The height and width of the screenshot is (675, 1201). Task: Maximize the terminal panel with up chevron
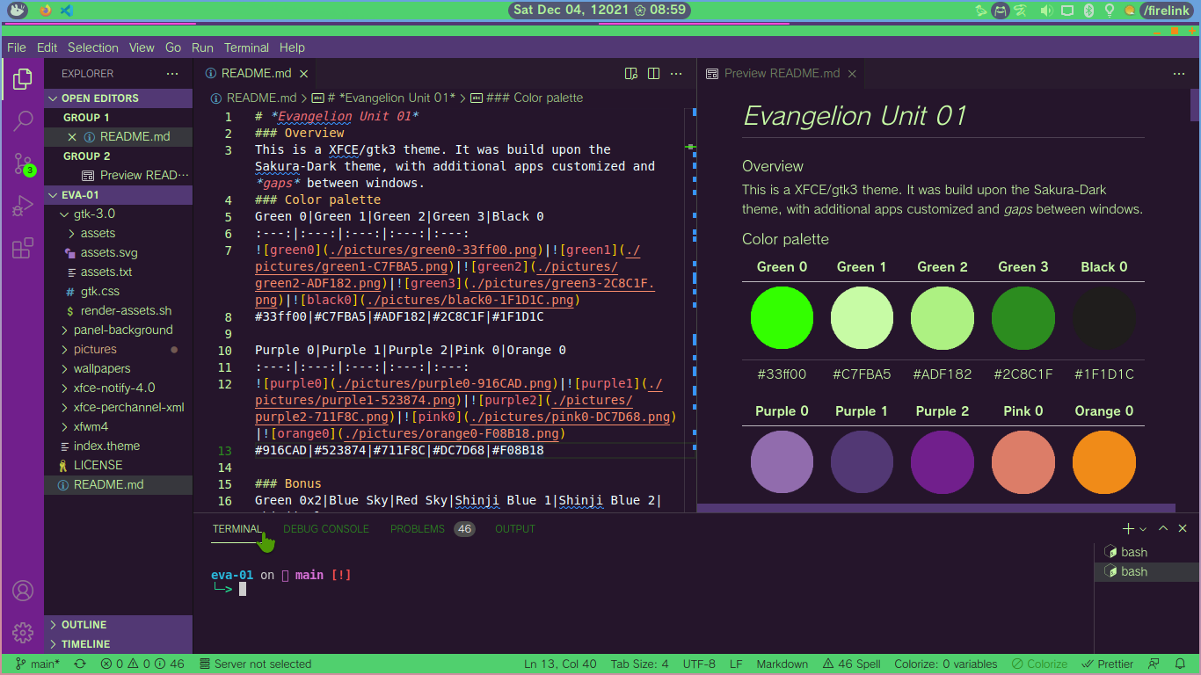[1163, 529]
